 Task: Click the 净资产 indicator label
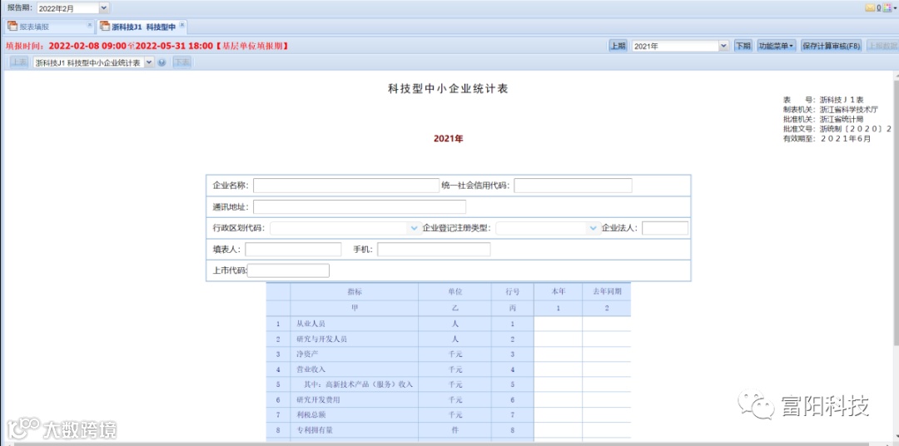pyautogui.click(x=307, y=354)
